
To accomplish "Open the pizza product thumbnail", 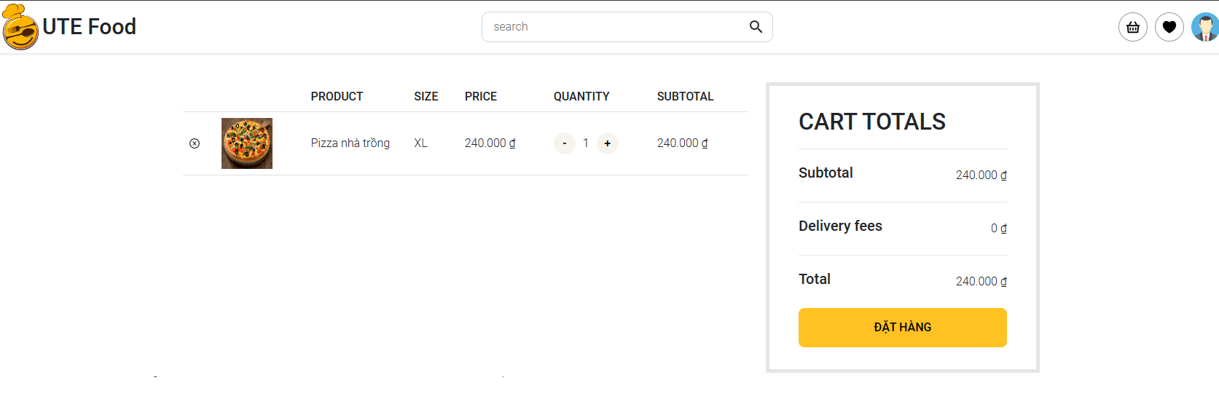I will coord(247,143).
